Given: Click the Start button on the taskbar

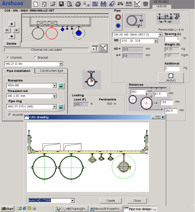Looking at the screenshot, I should click(x=7, y=209).
